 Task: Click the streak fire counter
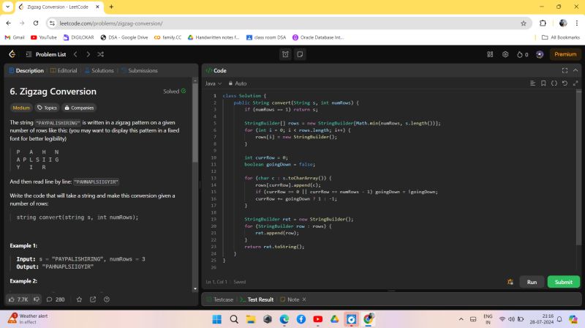pos(522,54)
